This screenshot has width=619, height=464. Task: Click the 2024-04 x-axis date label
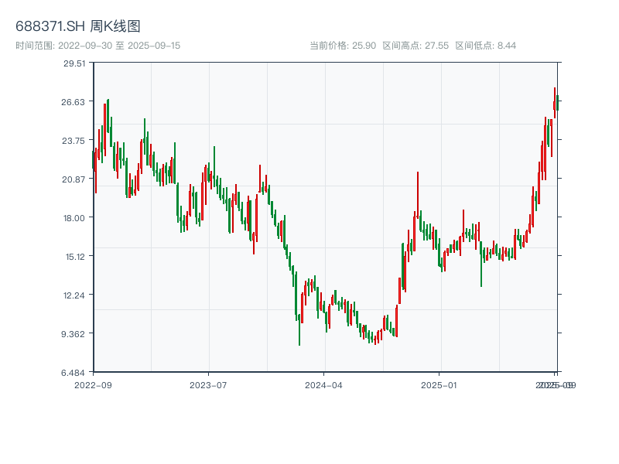323,384
